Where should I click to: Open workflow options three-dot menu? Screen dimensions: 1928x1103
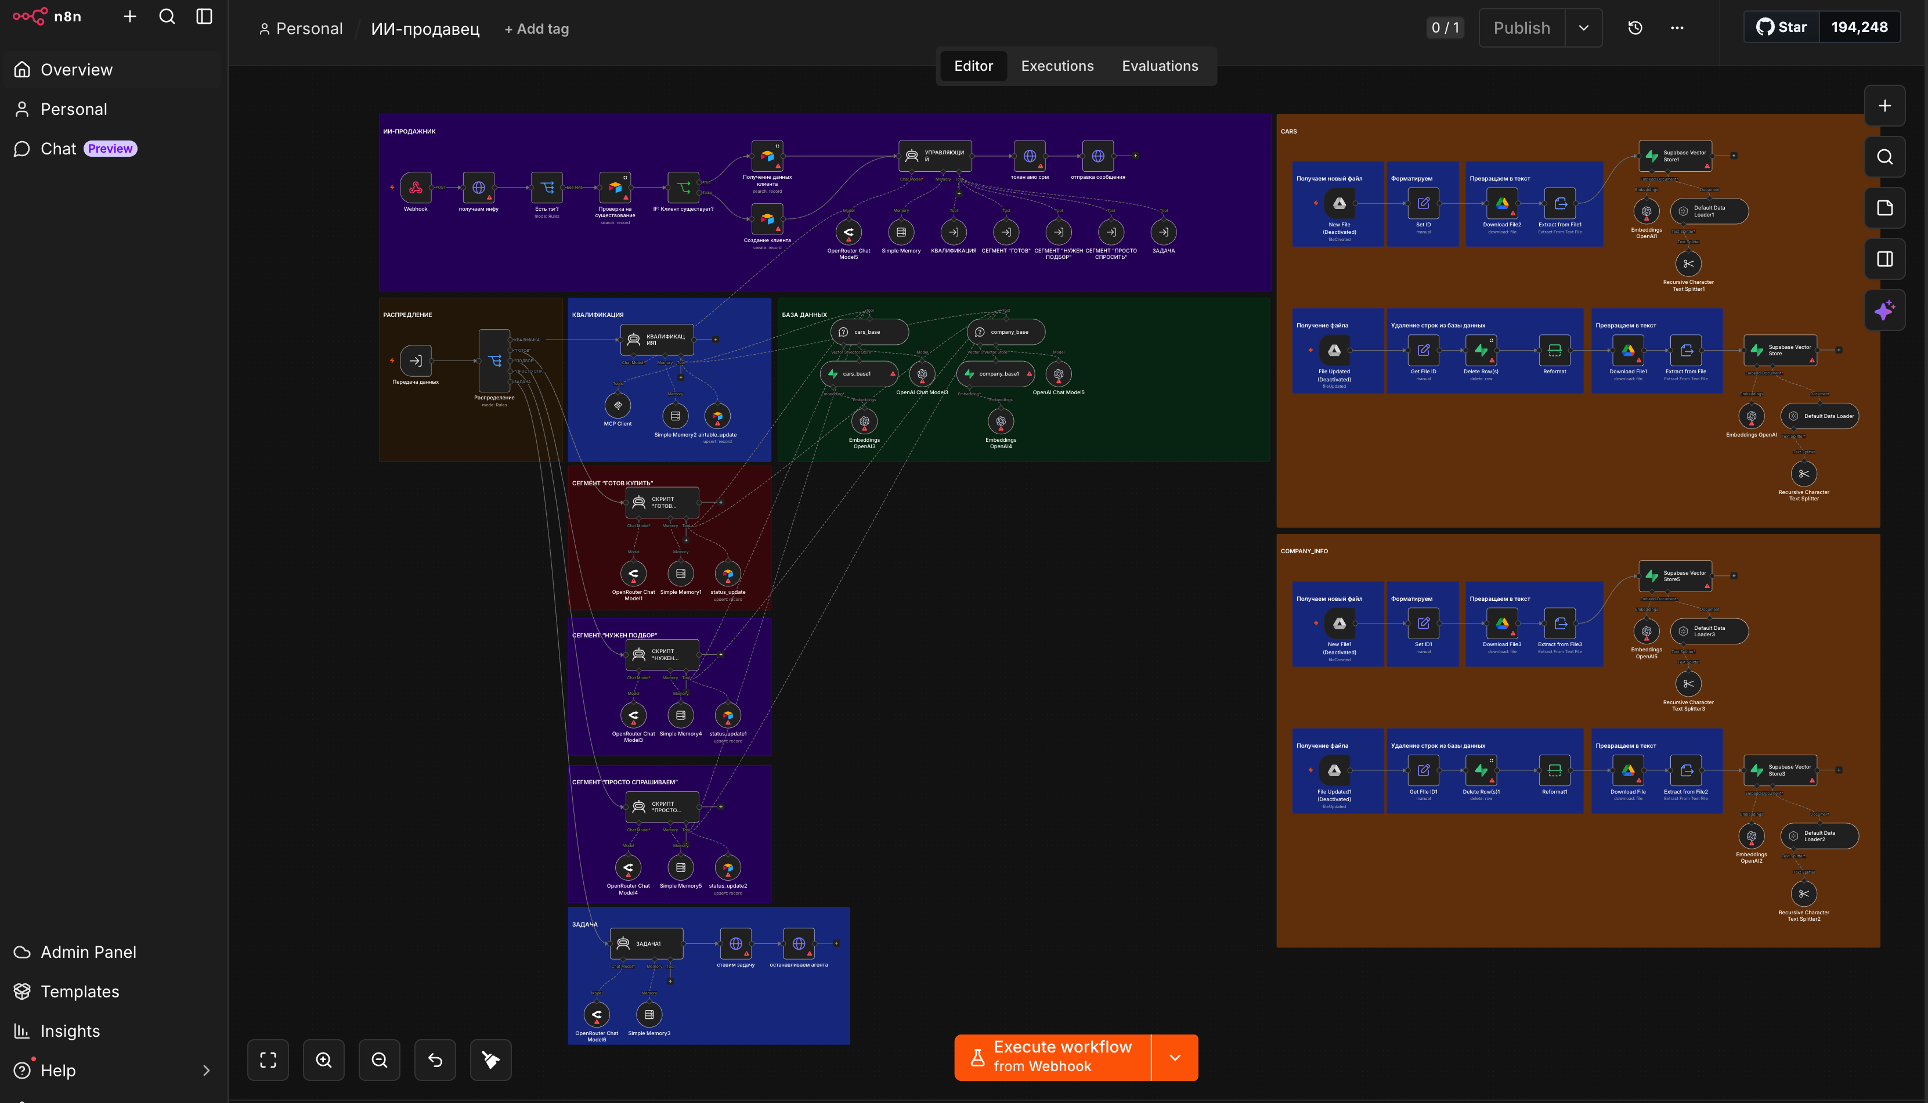(x=1677, y=28)
